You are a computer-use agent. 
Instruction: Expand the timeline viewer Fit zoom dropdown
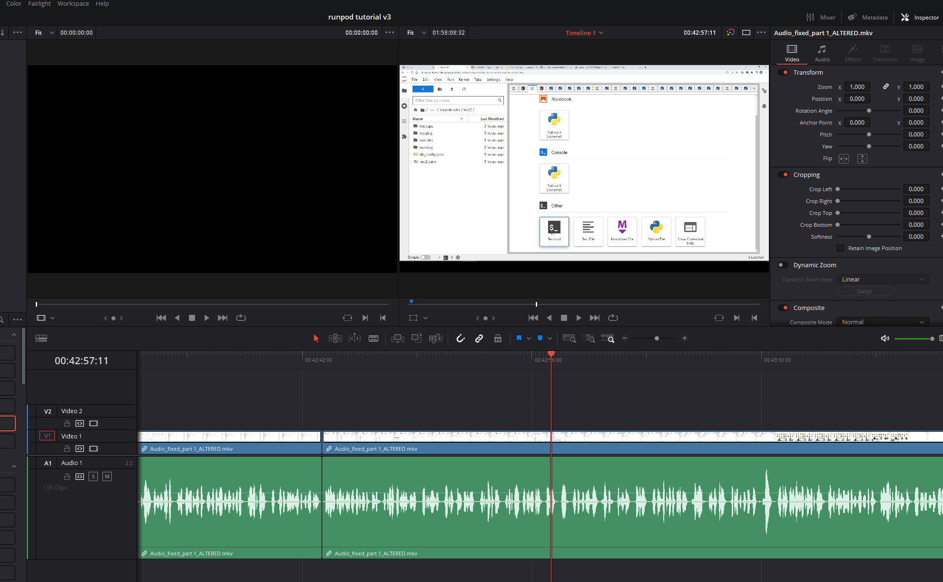(416, 33)
